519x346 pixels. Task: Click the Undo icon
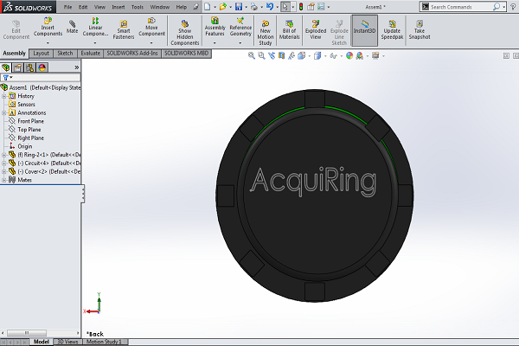pos(269,7)
